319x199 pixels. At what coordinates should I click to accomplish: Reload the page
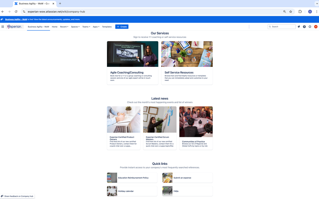pos(16,11)
